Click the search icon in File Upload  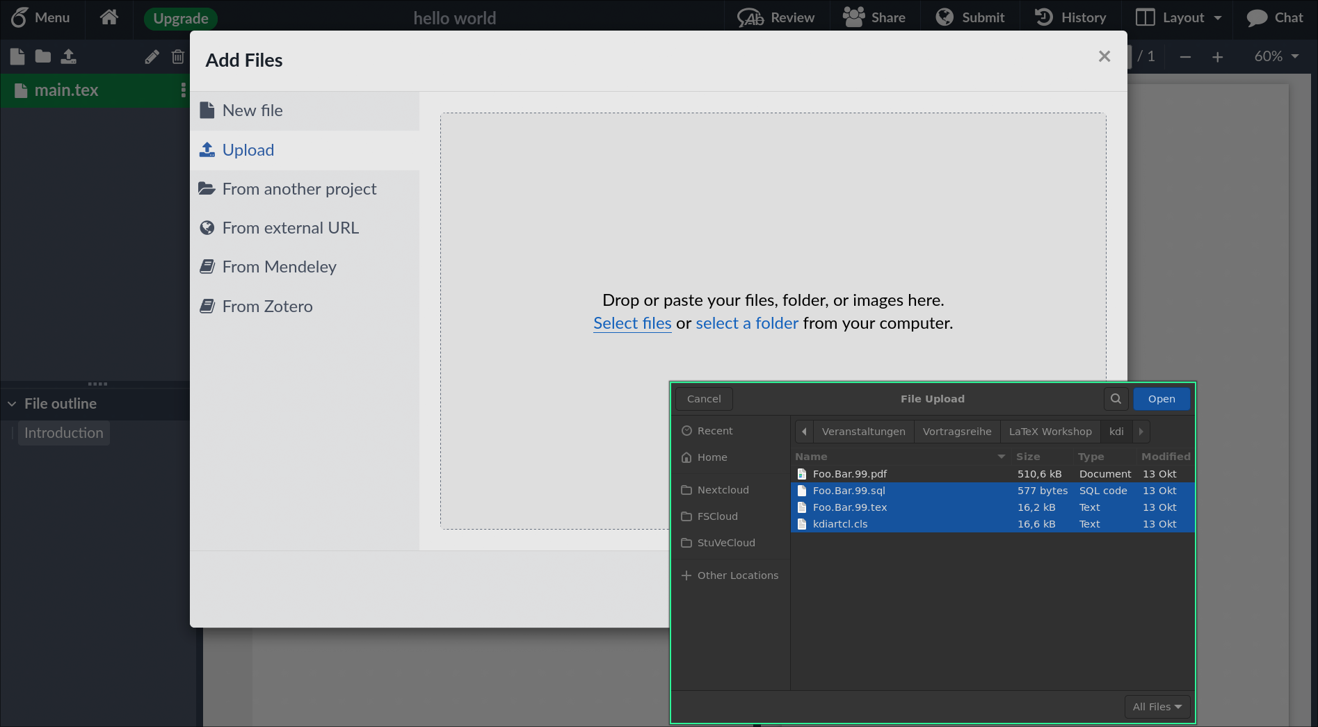pos(1116,399)
